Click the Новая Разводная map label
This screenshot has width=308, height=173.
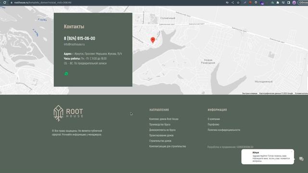pyautogui.click(x=208, y=62)
